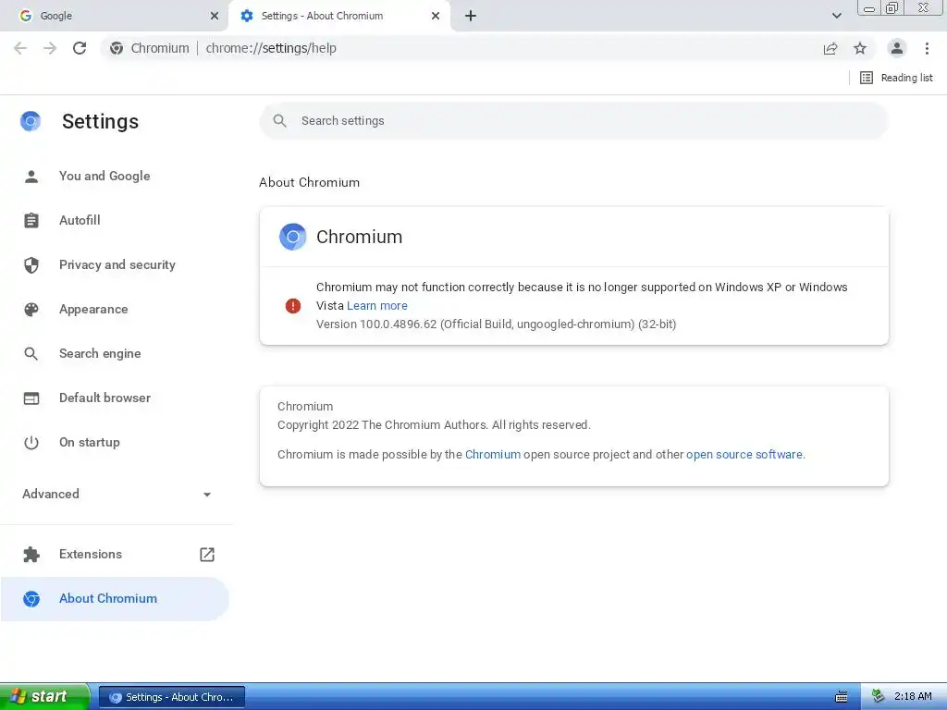Open the Windows start menu
Viewport: 947px width, 710px height.
click(x=44, y=697)
